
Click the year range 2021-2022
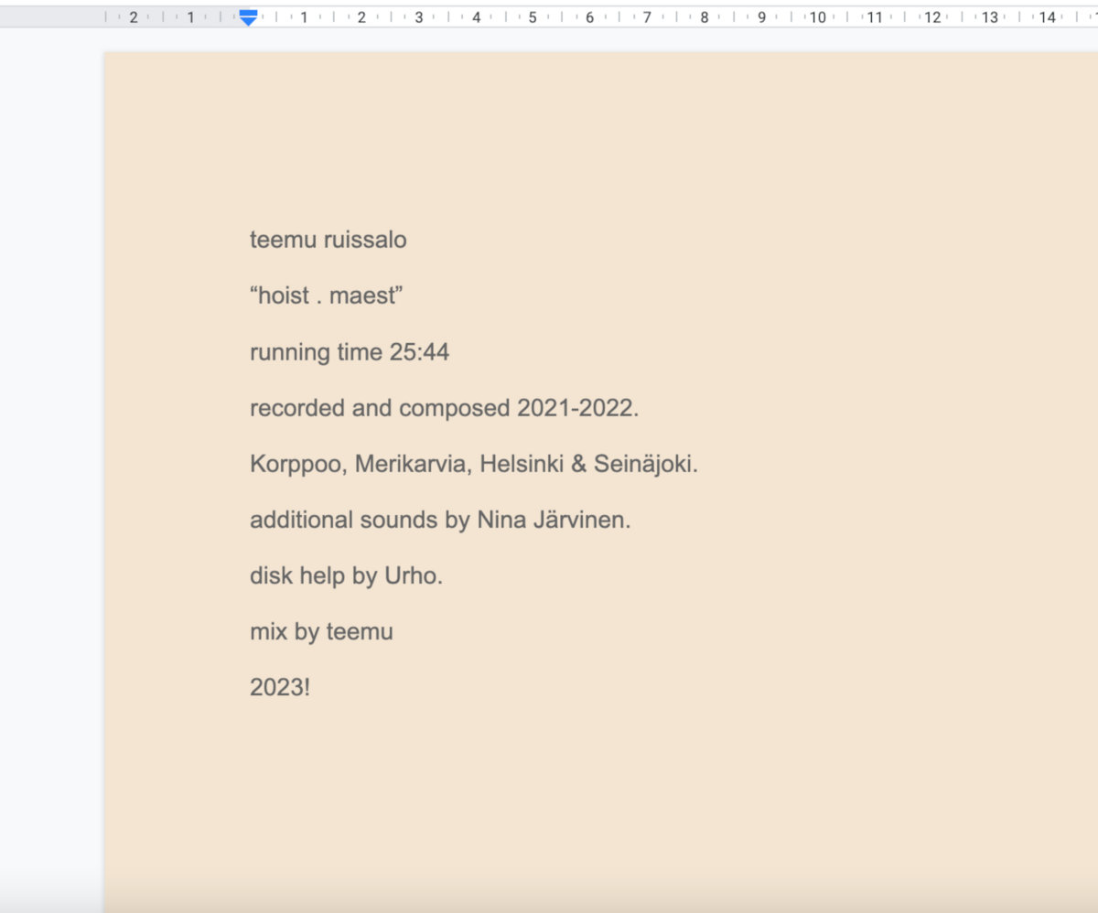[575, 408]
